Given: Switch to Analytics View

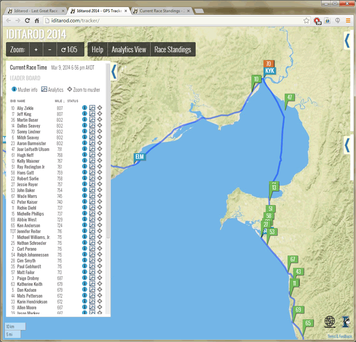Looking at the screenshot, I should [x=129, y=49].
